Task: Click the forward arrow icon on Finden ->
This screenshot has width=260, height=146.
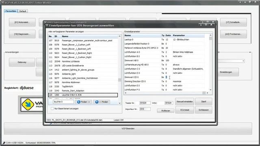Action: [78, 102]
